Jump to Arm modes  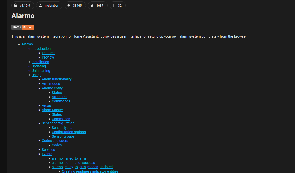tap(51, 84)
